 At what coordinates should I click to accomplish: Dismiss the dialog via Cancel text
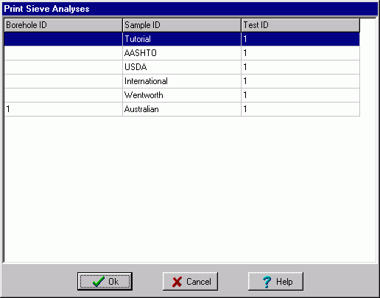coord(199,282)
